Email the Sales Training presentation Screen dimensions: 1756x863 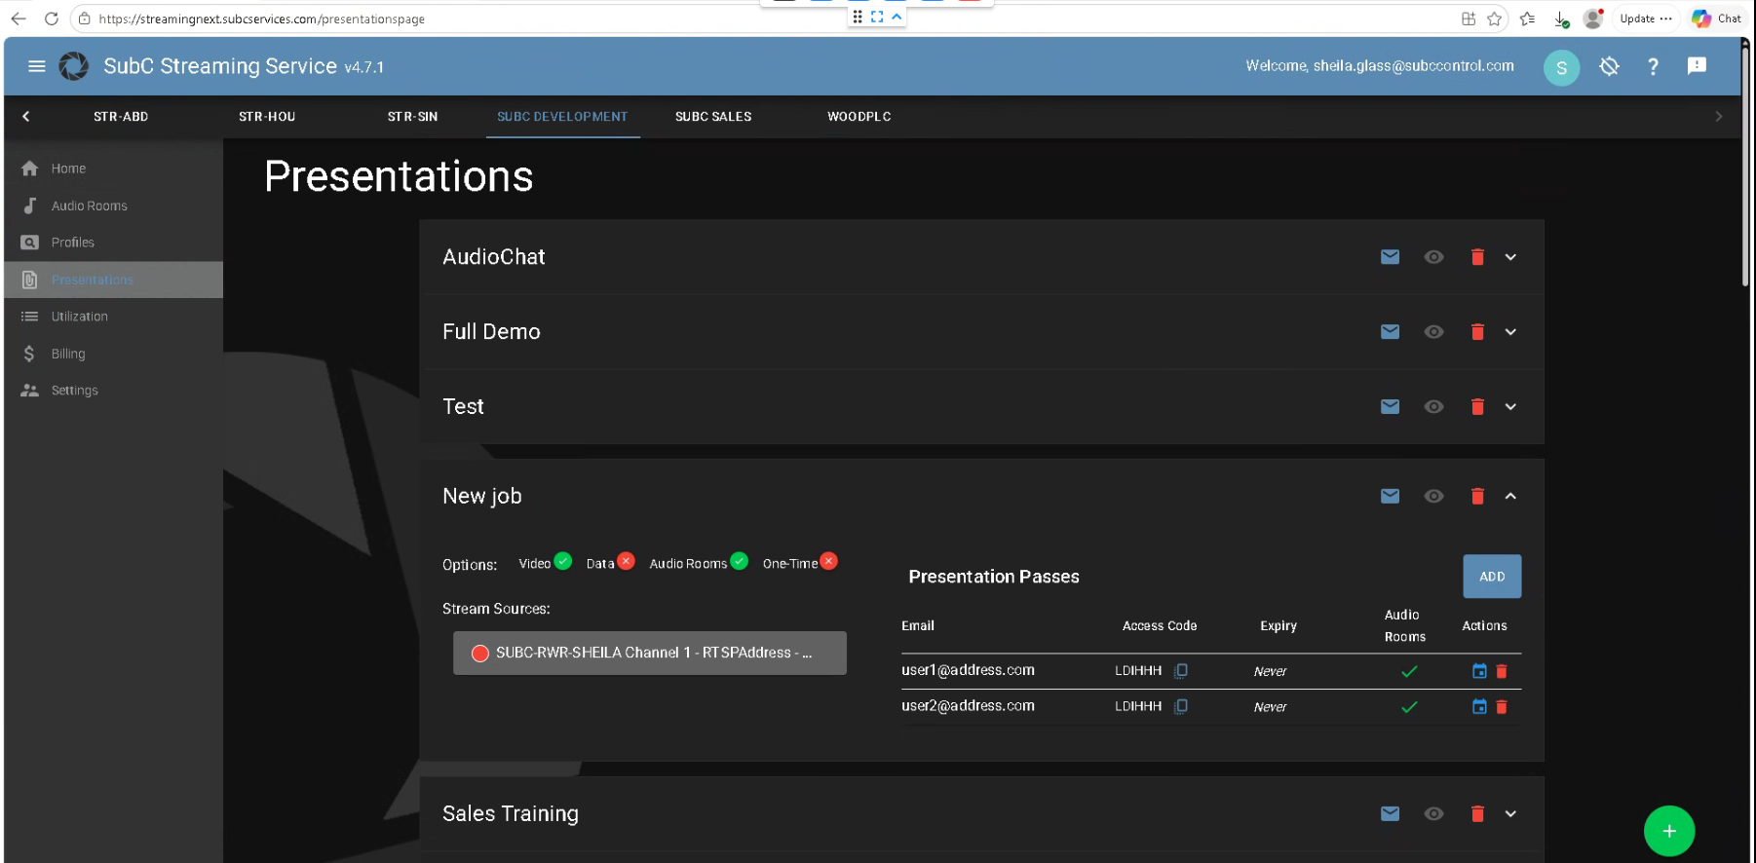[x=1390, y=814]
